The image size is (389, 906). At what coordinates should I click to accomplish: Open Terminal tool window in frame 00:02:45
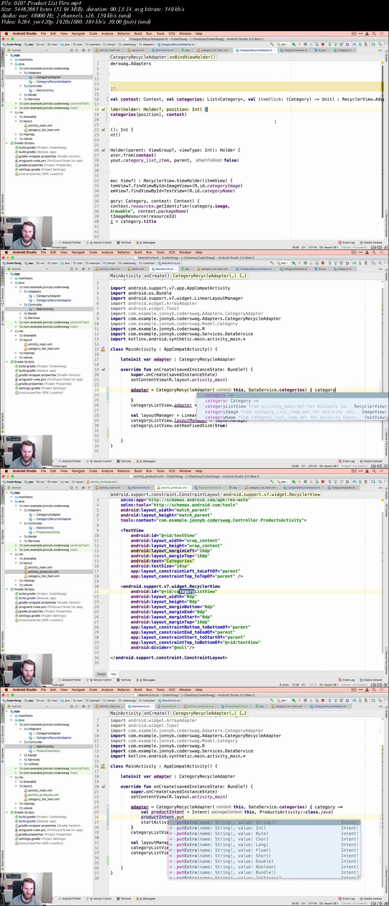pyautogui.click(x=124, y=243)
